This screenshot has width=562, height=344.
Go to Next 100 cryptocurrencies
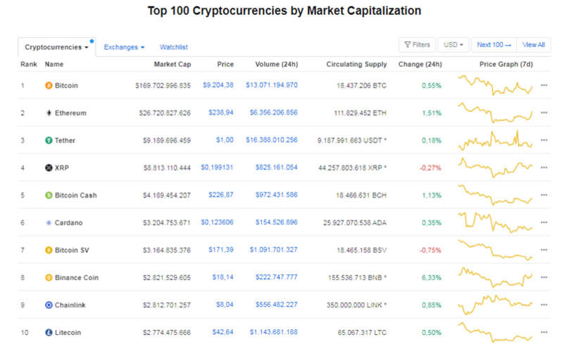pyautogui.click(x=494, y=45)
